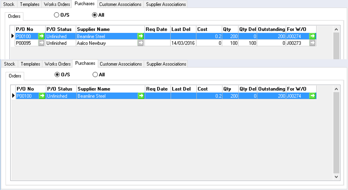This screenshot has height=190, width=348.
Task: Click green arrow next to P00100 in upper grid
Action: [41, 36]
